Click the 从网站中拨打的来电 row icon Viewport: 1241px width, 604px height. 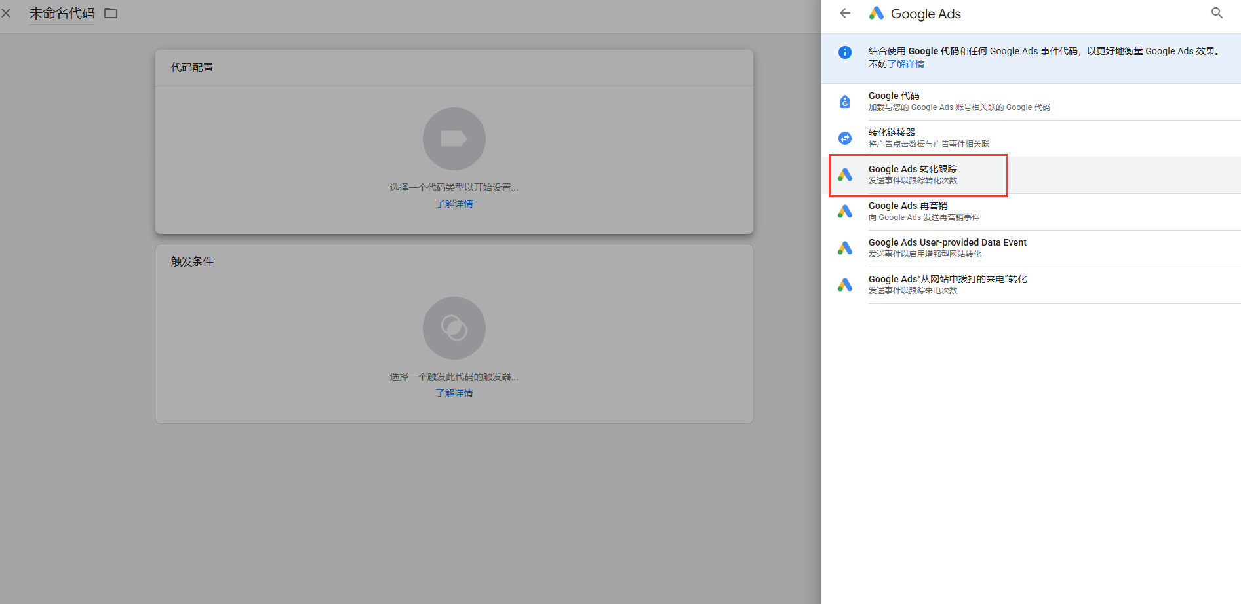coord(845,285)
